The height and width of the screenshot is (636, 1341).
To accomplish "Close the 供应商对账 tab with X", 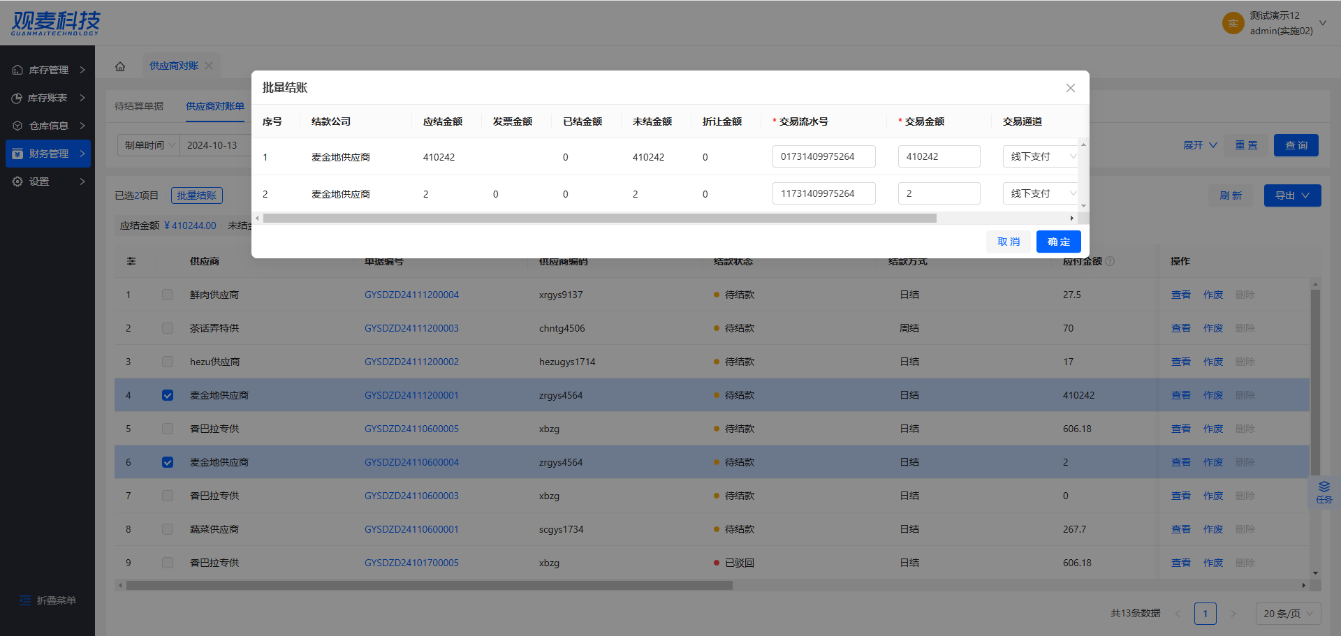I will 209,66.
